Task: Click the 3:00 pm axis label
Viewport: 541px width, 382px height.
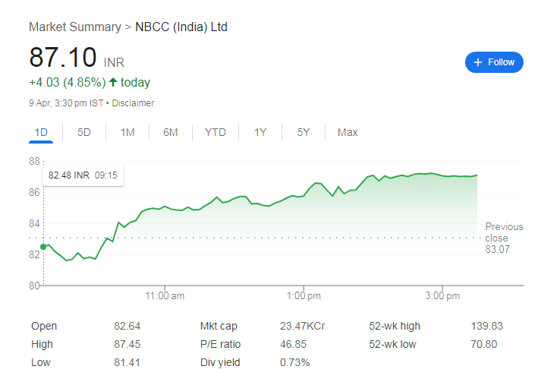Action: 444,295
